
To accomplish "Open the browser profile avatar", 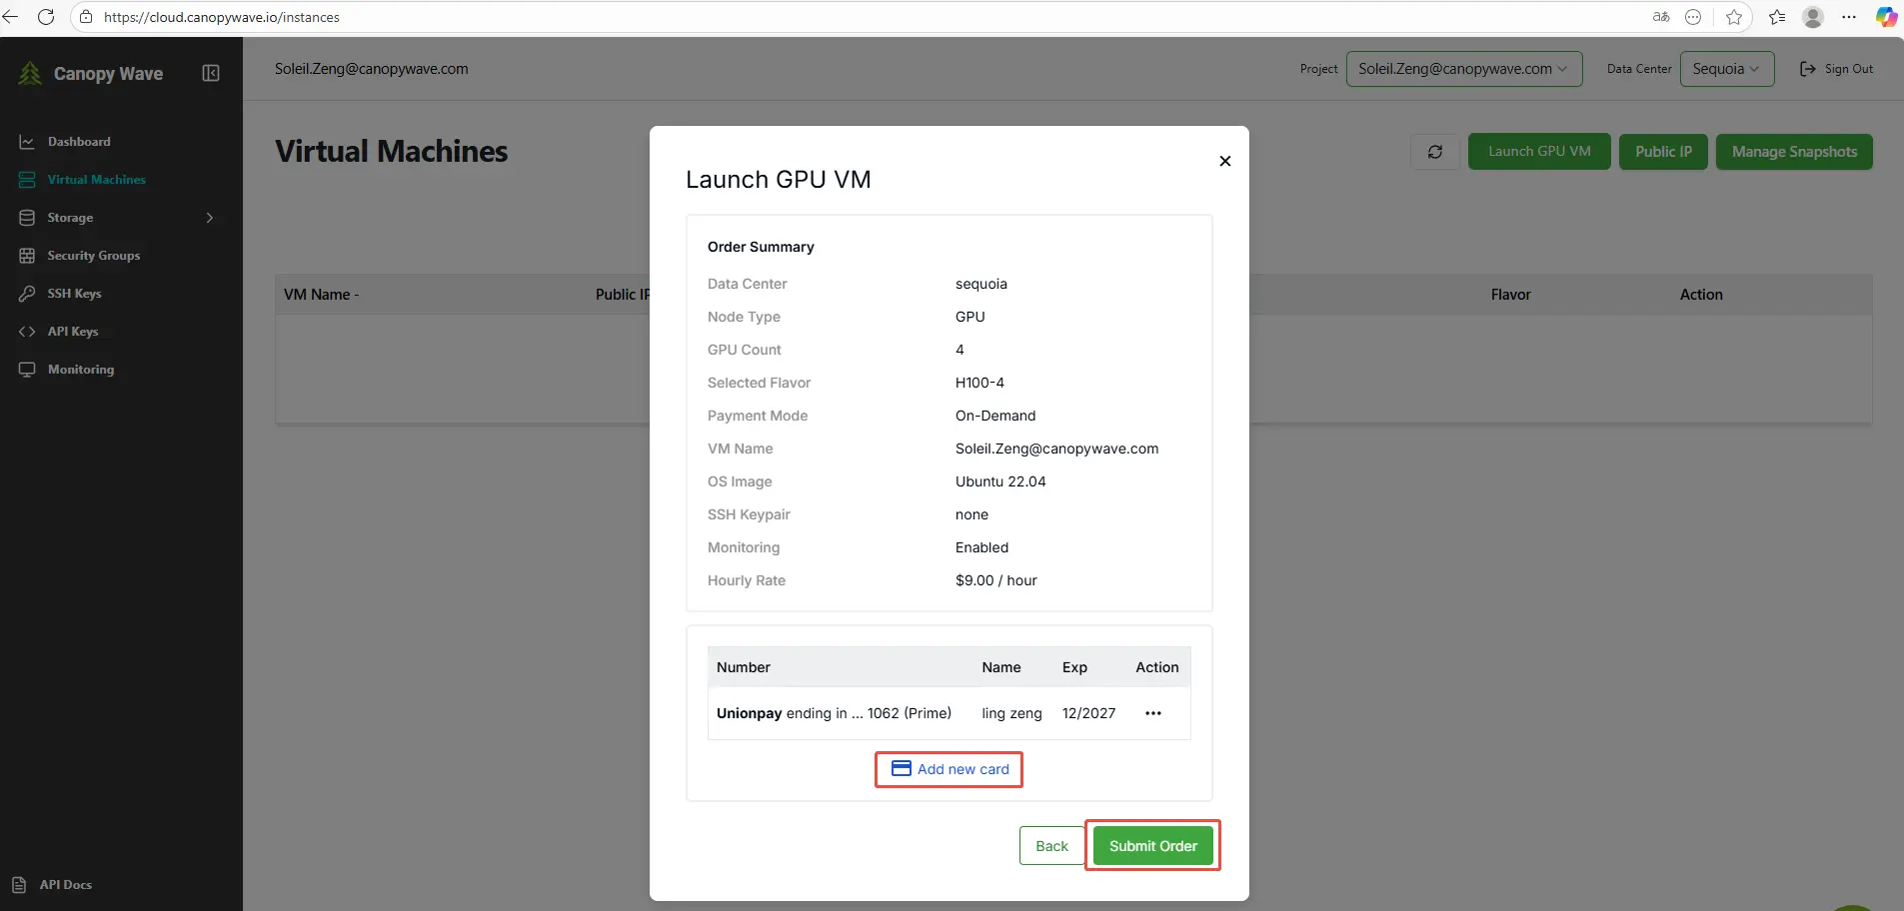I will click(x=1813, y=17).
